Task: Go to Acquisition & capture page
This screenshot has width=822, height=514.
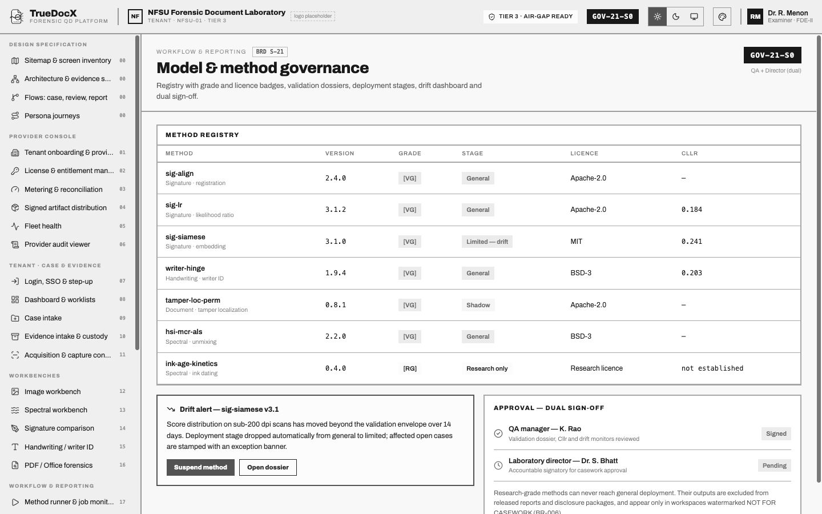Action: point(68,355)
